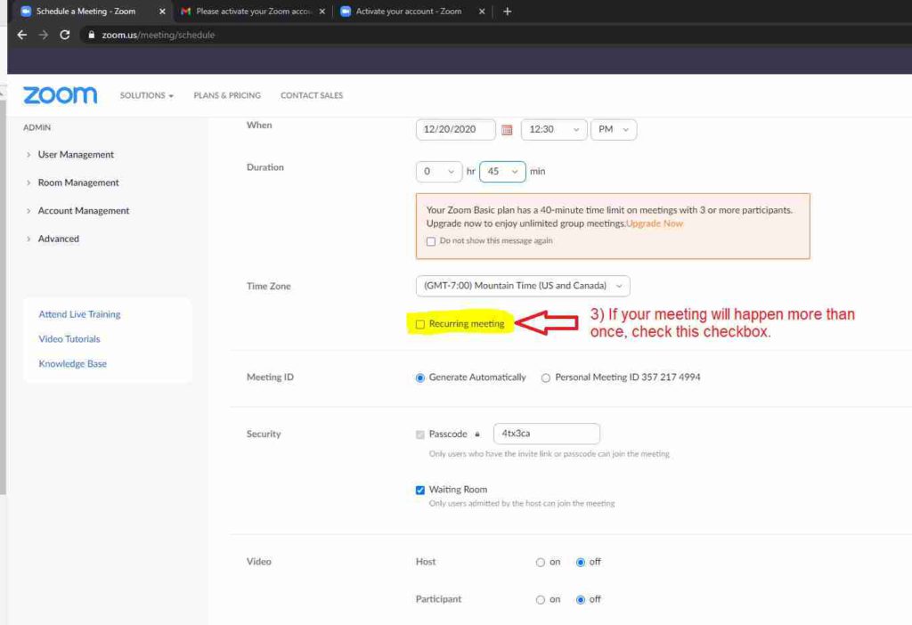Open the Time Zone dropdown
This screenshot has width=912, height=625.
[523, 286]
